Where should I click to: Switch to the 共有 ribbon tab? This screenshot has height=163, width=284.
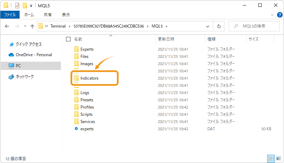click(x=48, y=15)
